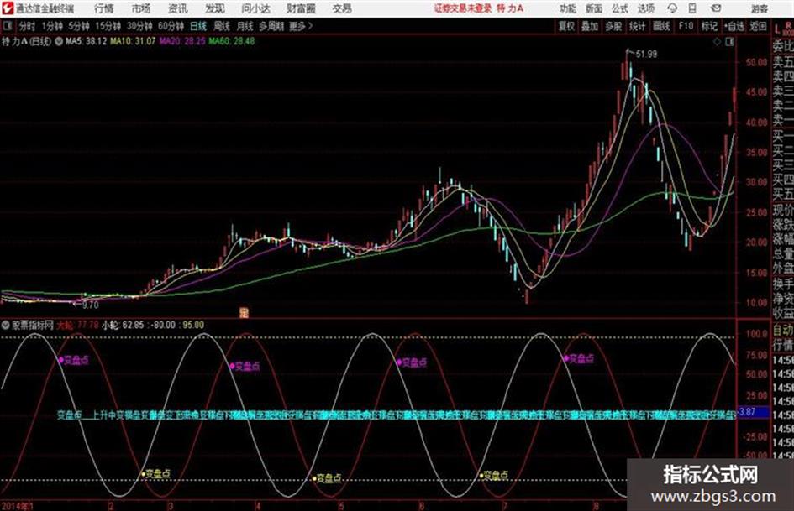
Task: Open the 市场 menu
Action: tap(141, 8)
